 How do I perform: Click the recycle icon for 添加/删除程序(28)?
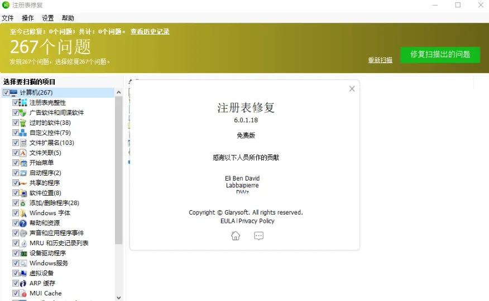click(x=23, y=203)
